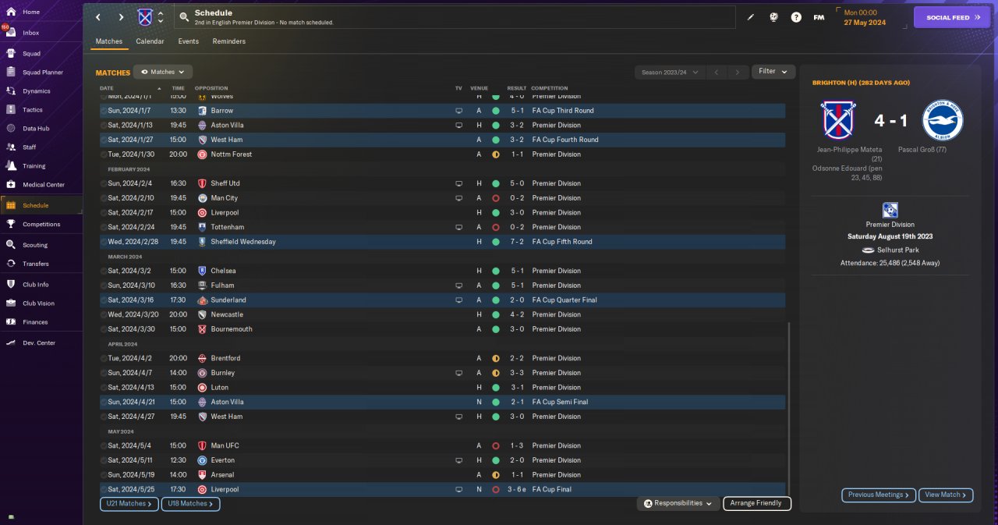Click the Schedule search field

click(455, 17)
